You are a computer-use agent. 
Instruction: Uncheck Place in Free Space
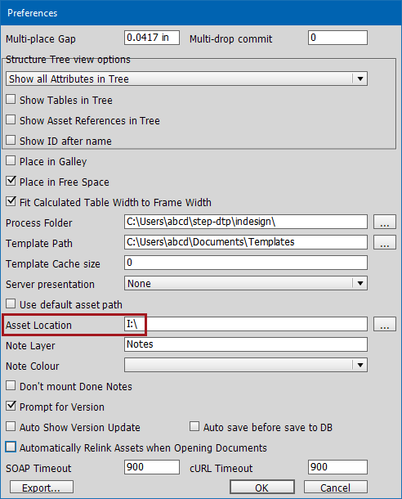click(11, 181)
